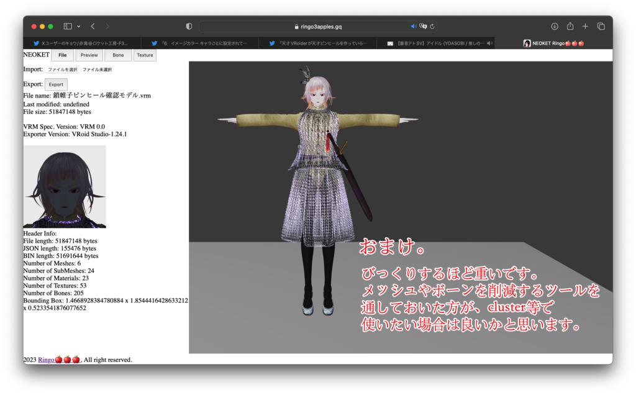Open Downloads via the downloads arrow icon
This screenshot has width=636, height=395.
[x=554, y=26]
